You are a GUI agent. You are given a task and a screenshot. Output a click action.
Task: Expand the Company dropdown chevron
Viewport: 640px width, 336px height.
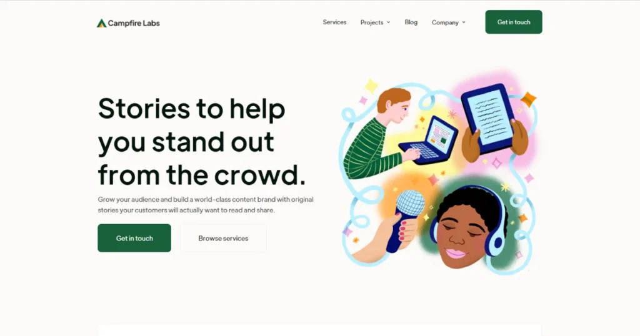(x=464, y=22)
